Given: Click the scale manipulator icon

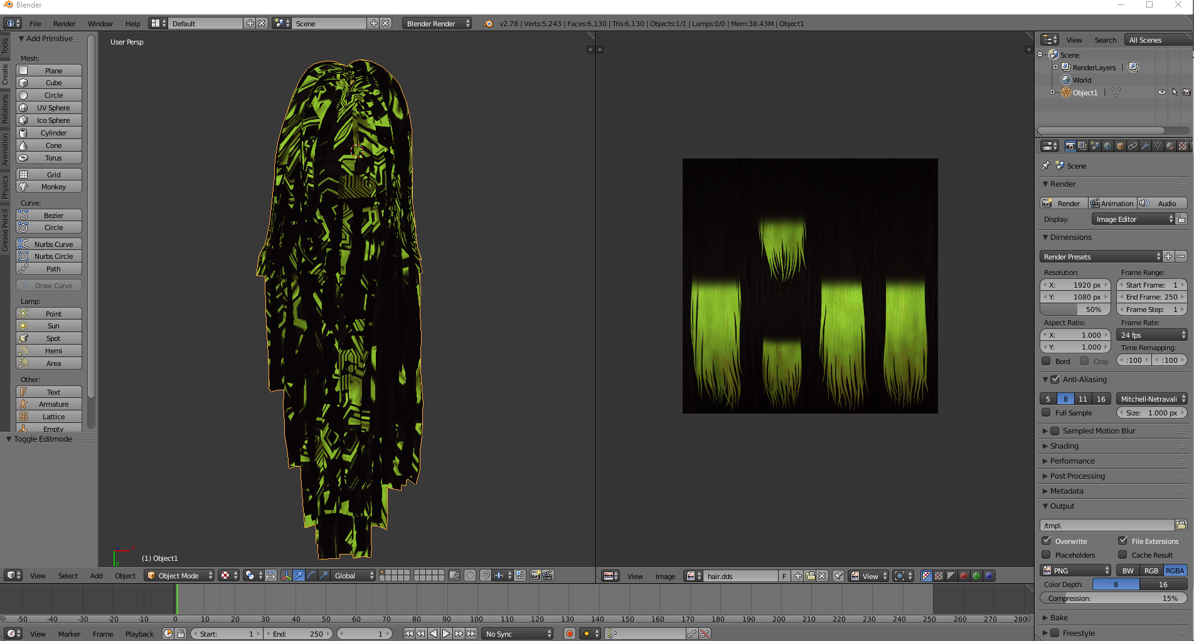Looking at the screenshot, I should pyautogui.click(x=324, y=575).
